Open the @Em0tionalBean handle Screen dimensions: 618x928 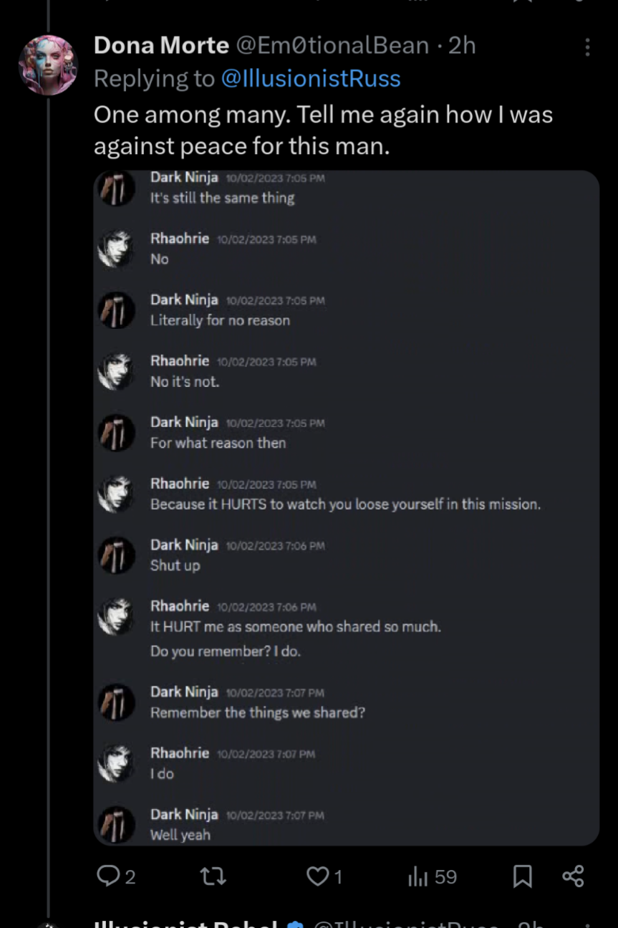(332, 46)
